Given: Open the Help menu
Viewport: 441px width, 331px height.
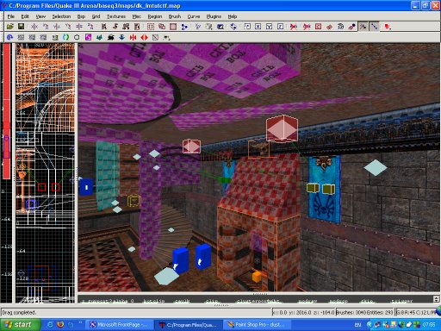Looking at the screenshot, I should click(x=233, y=16).
